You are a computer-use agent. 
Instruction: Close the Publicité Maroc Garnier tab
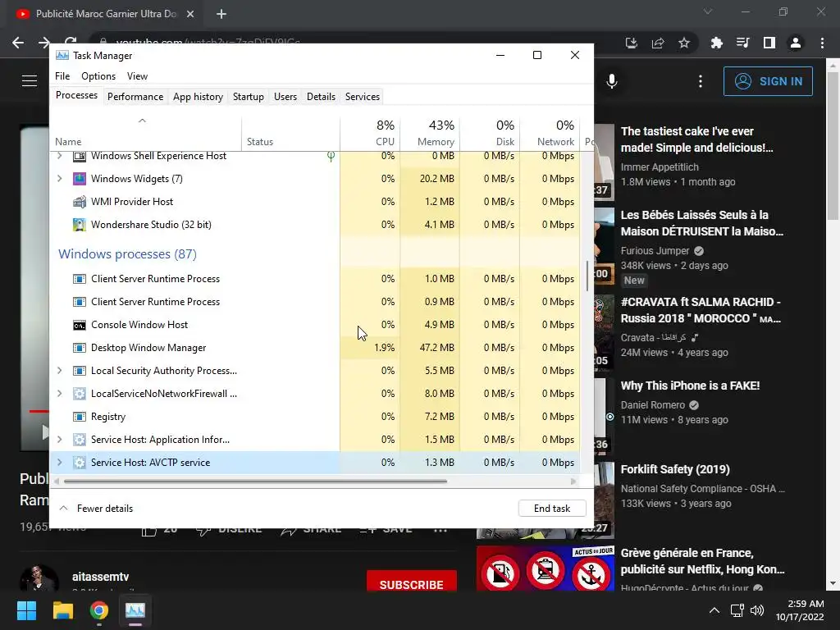coord(190,14)
